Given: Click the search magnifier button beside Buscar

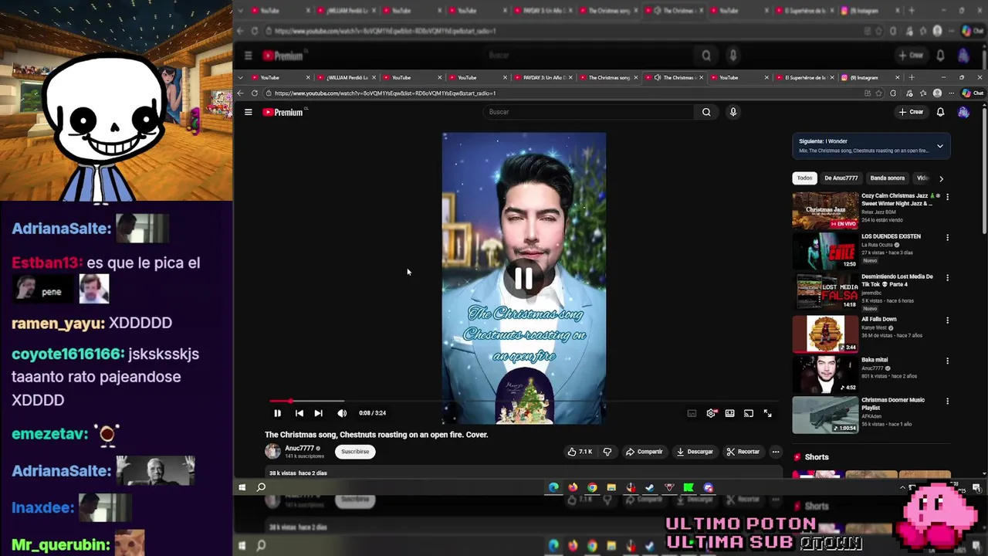Looking at the screenshot, I should tap(706, 112).
